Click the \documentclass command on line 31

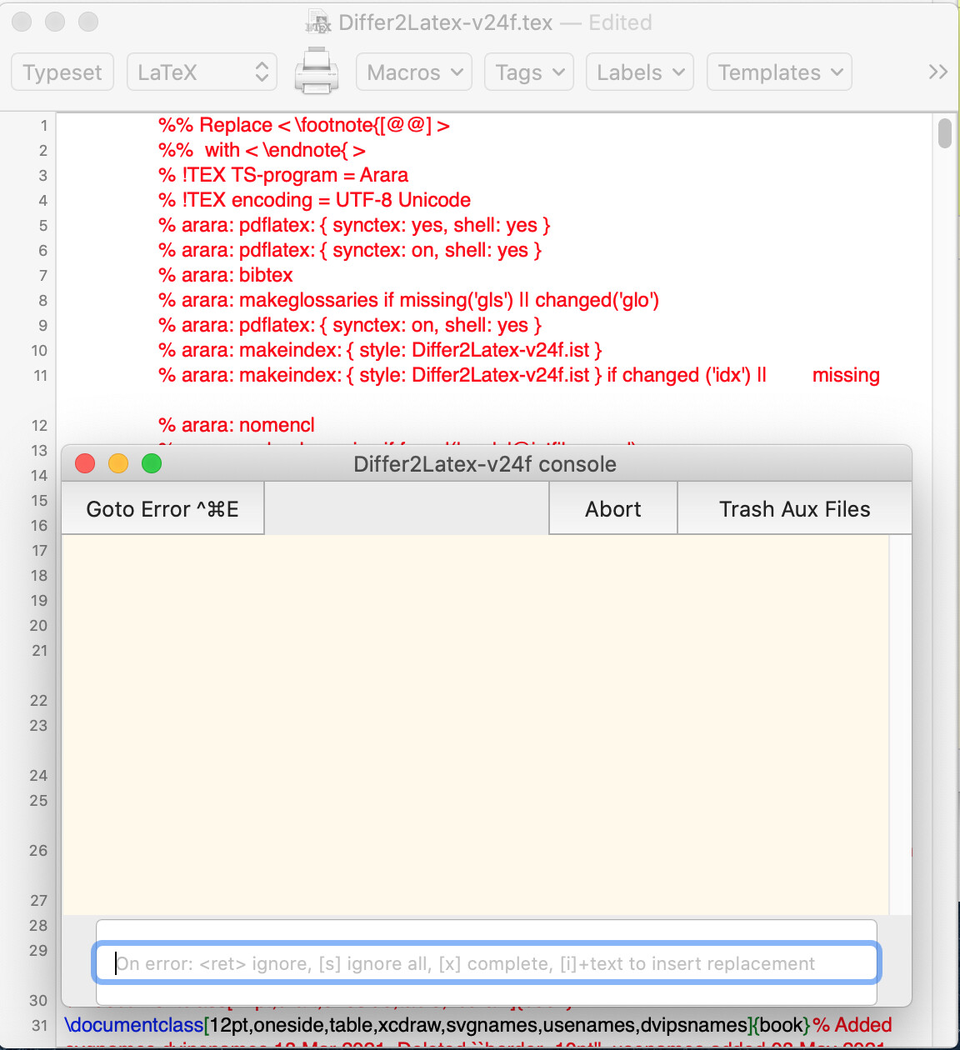(134, 1025)
